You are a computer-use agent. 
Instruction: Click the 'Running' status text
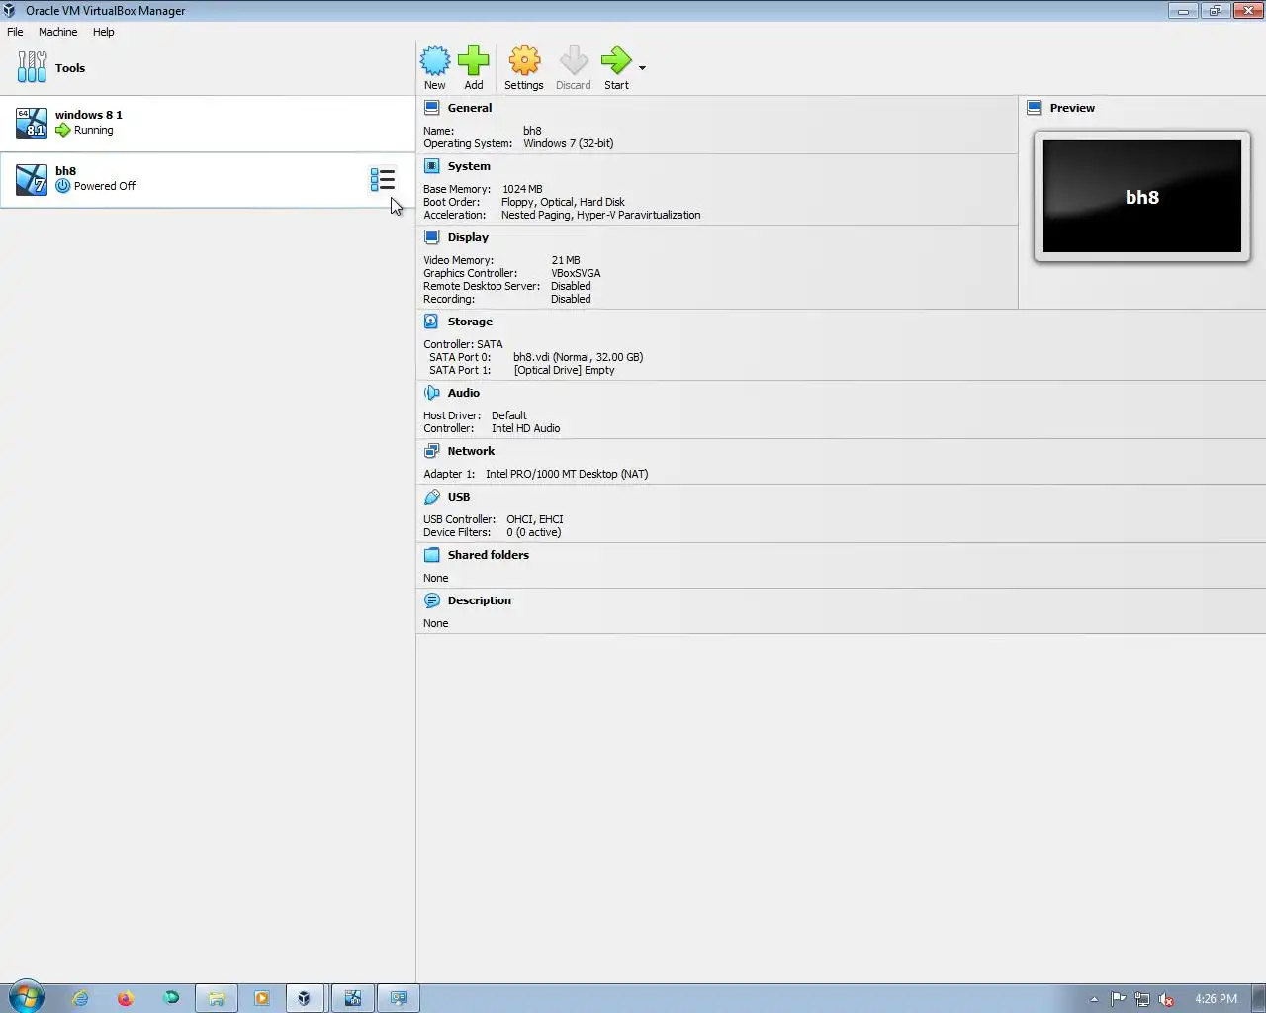click(94, 130)
